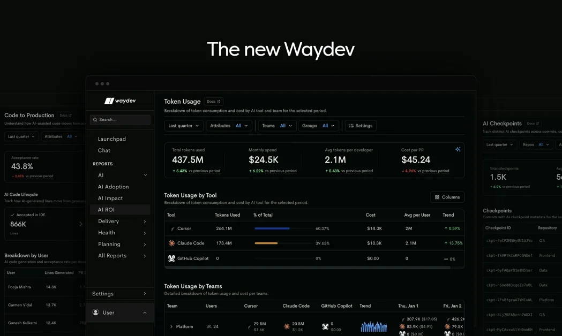This screenshot has width=562, height=336.
Task: Click the Docs badge in Code to Production
Action: [x=65, y=115]
